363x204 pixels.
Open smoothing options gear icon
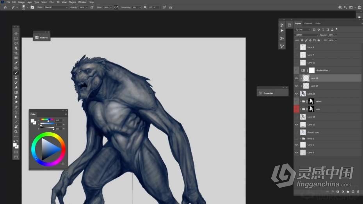click(x=145, y=7)
